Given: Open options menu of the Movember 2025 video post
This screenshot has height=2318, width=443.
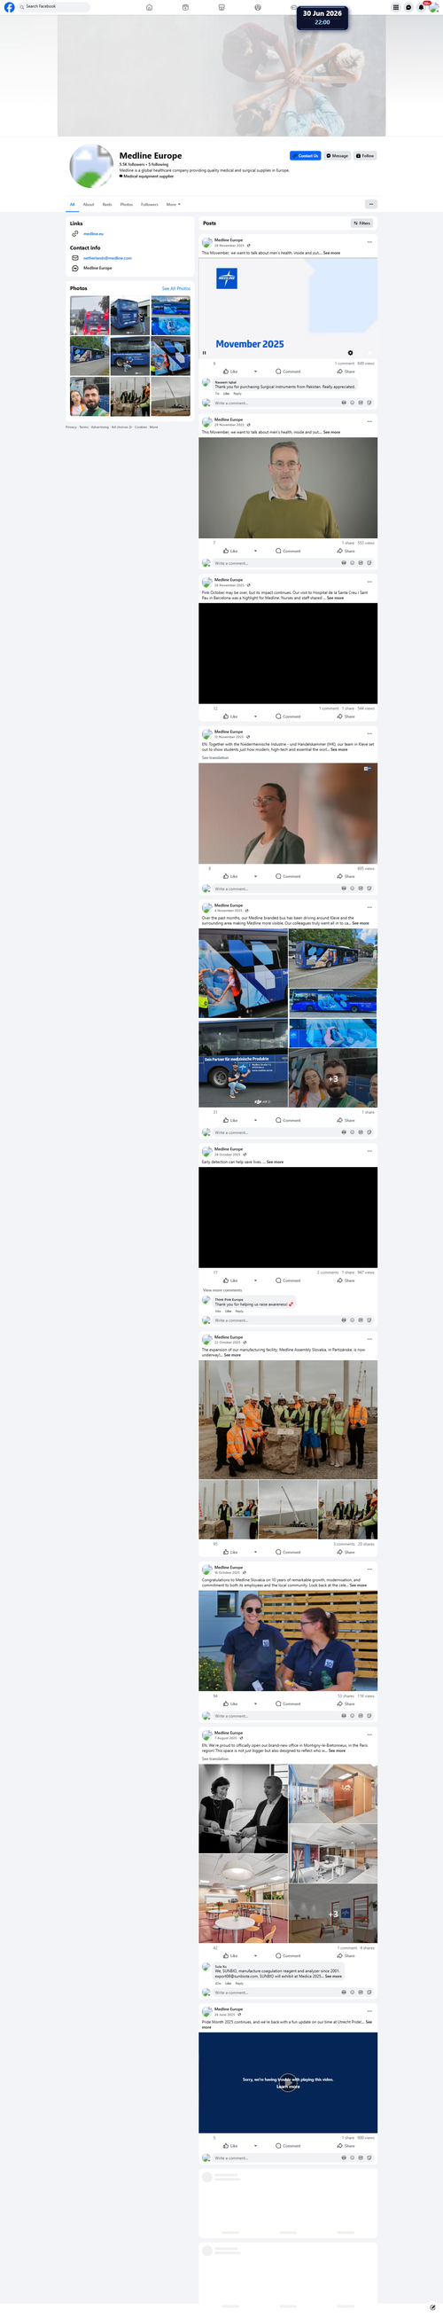Looking at the screenshot, I should tap(369, 242).
